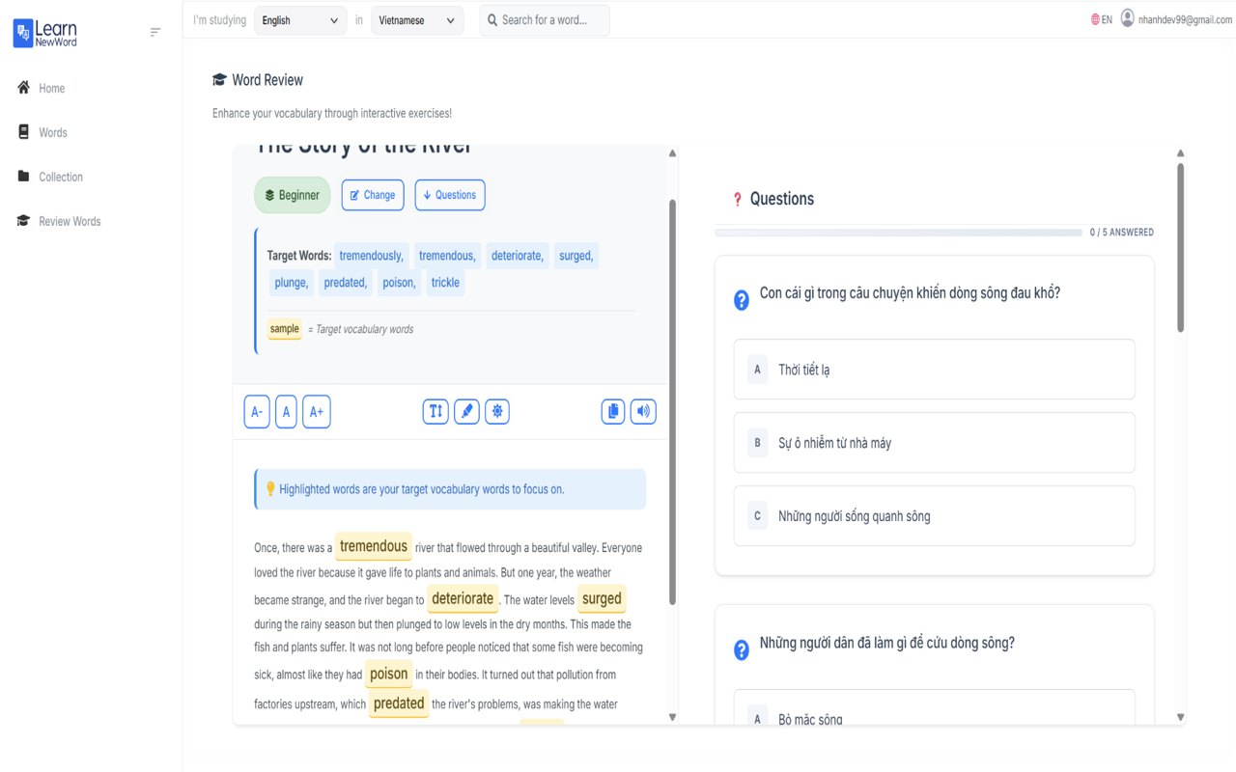Image resolution: width=1236 pixels, height=772 pixels.
Task: Click the red question mark by Questions heading
Action: coord(737,199)
